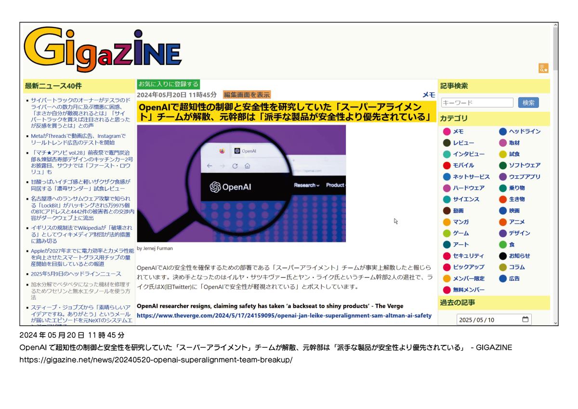
Task: Click the 過去の記事 heading
Action: 457,303
